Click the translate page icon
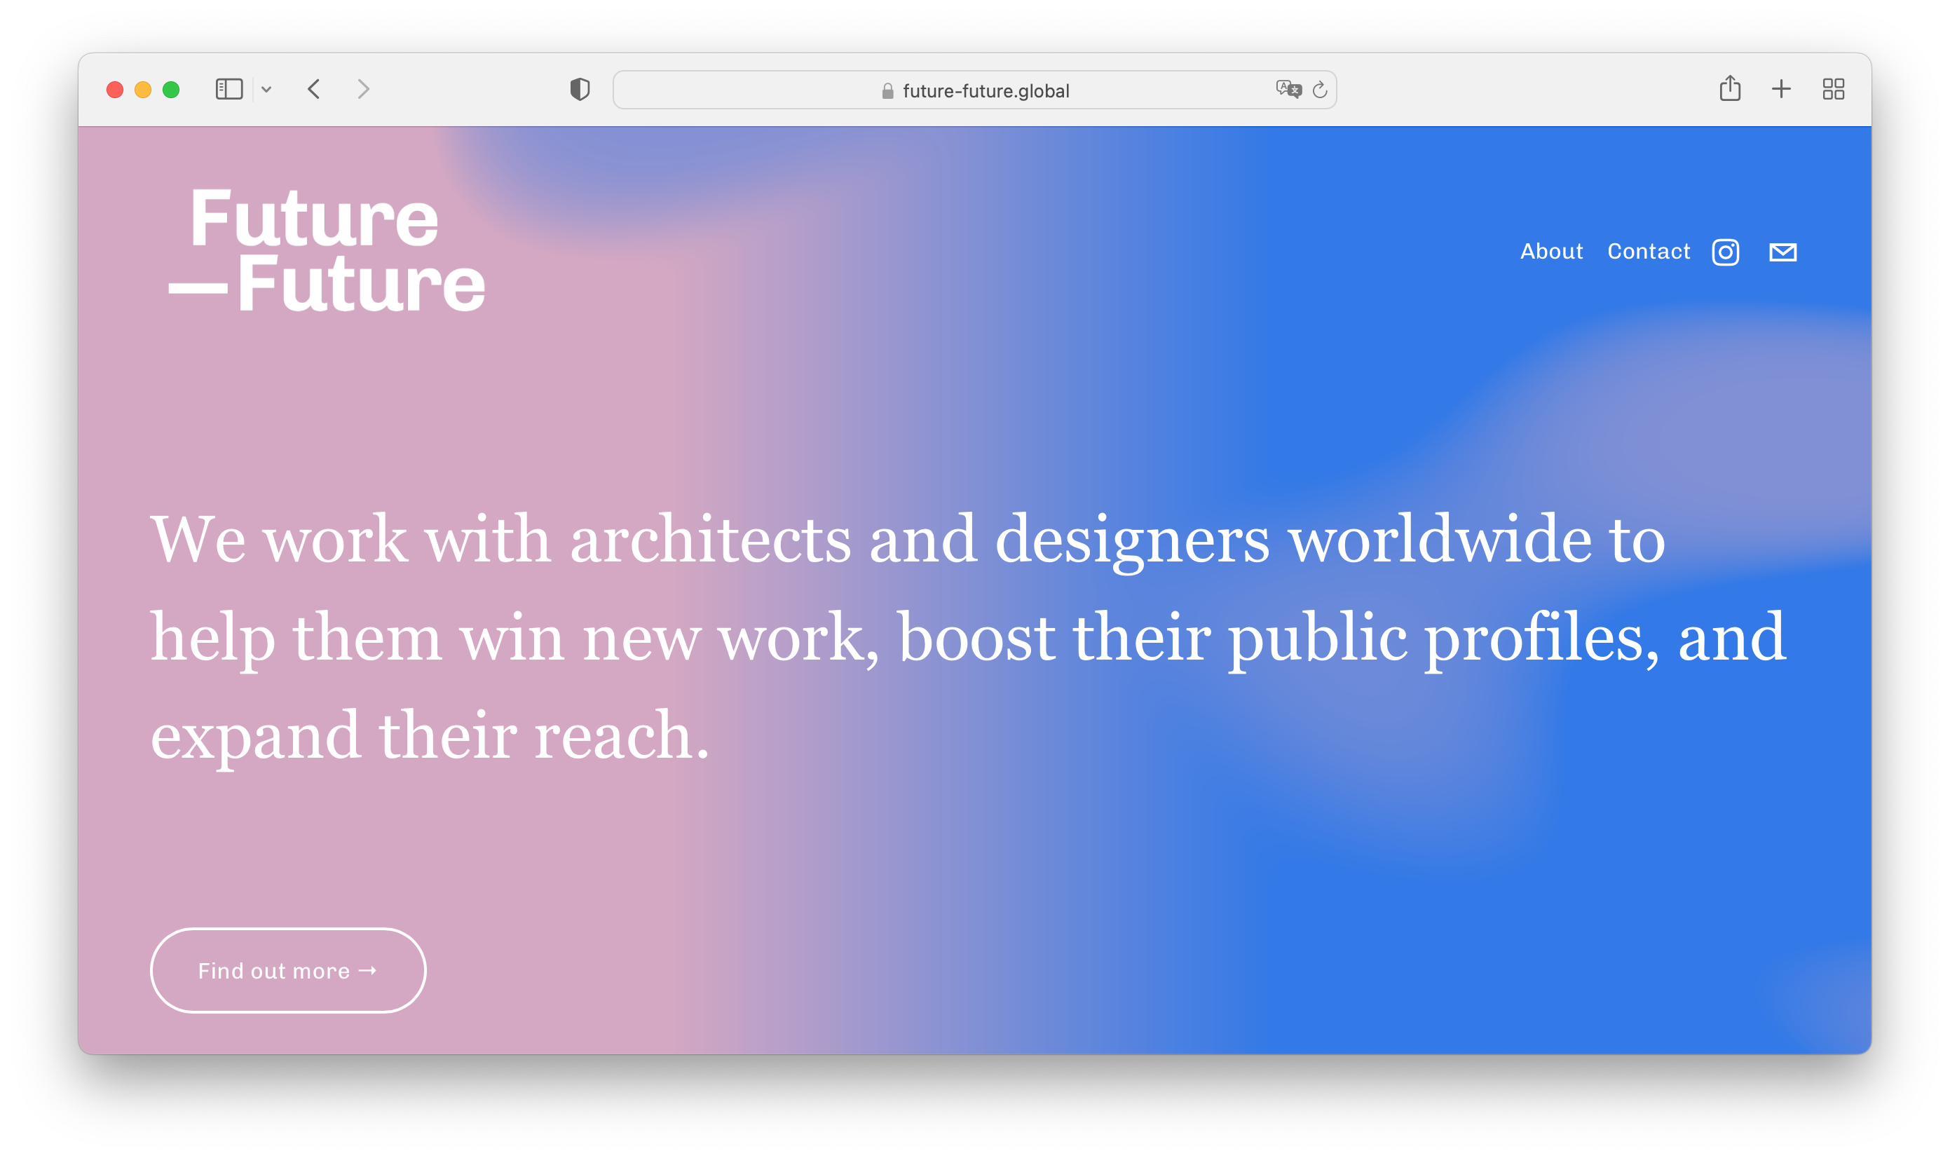This screenshot has width=1950, height=1158. (1288, 90)
